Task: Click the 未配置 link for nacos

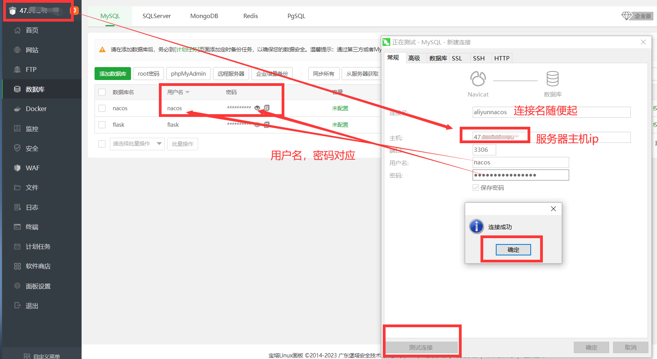Action: [x=340, y=108]
